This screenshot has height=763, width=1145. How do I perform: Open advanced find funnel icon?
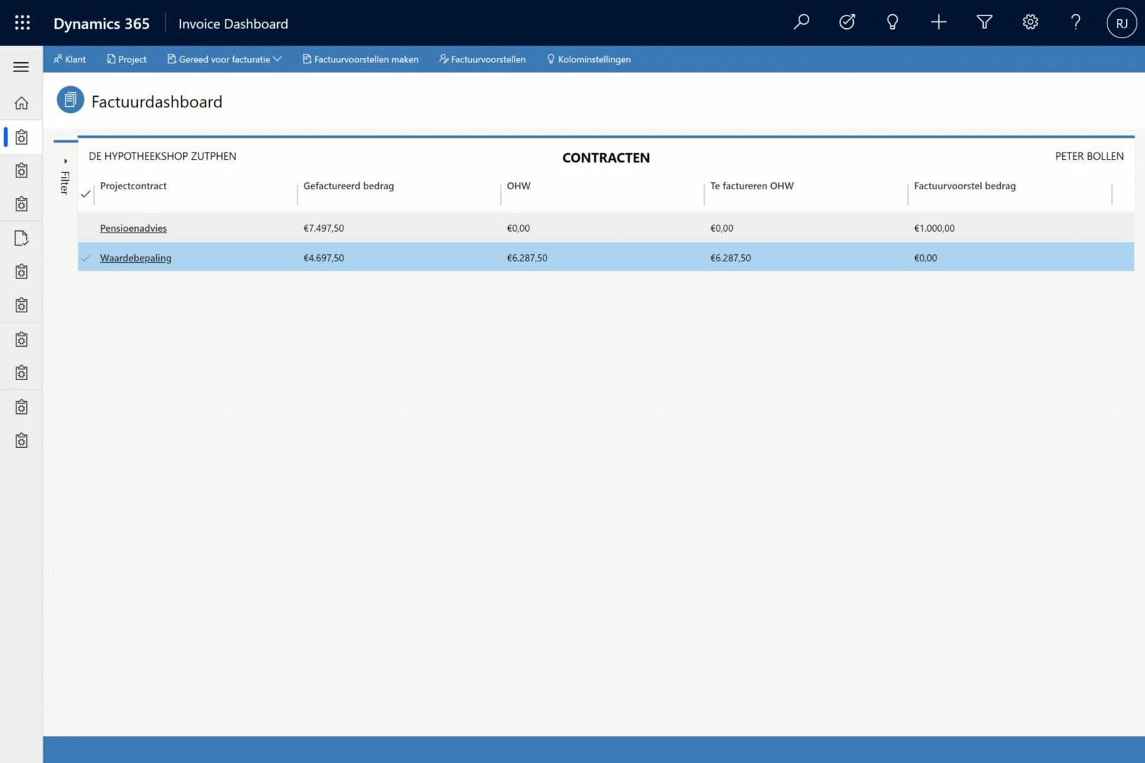point(984,23)
